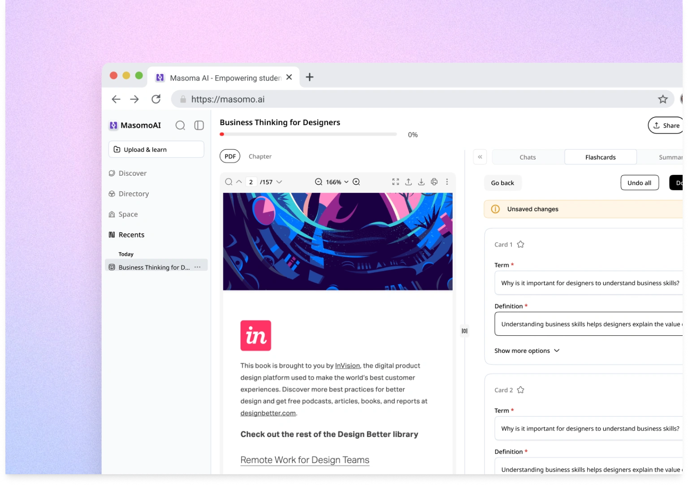The height and width of the screenshot is (485, 688).
Task: Open a new browser tab with plus
Action: [x=310, y=77]
